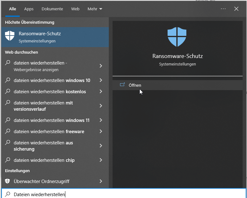
Task: Select 'dateien wiederherstellen kostenlos' suggestion
Action: coord(55,91)
